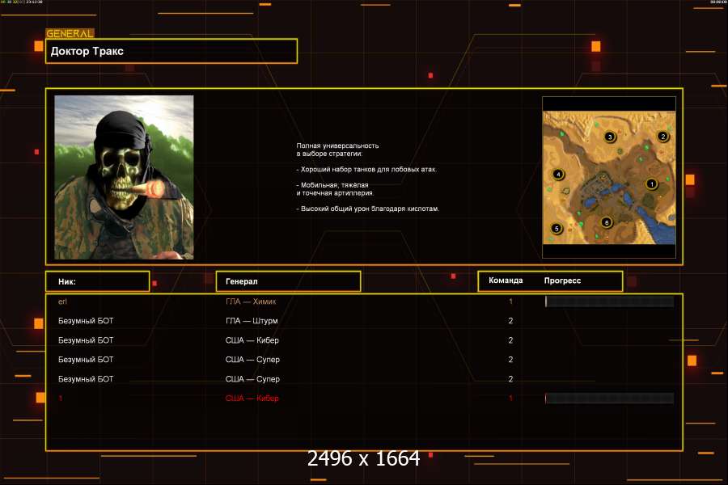Click the Прогресс column header
728x485 pixels.
pos(562,280)
